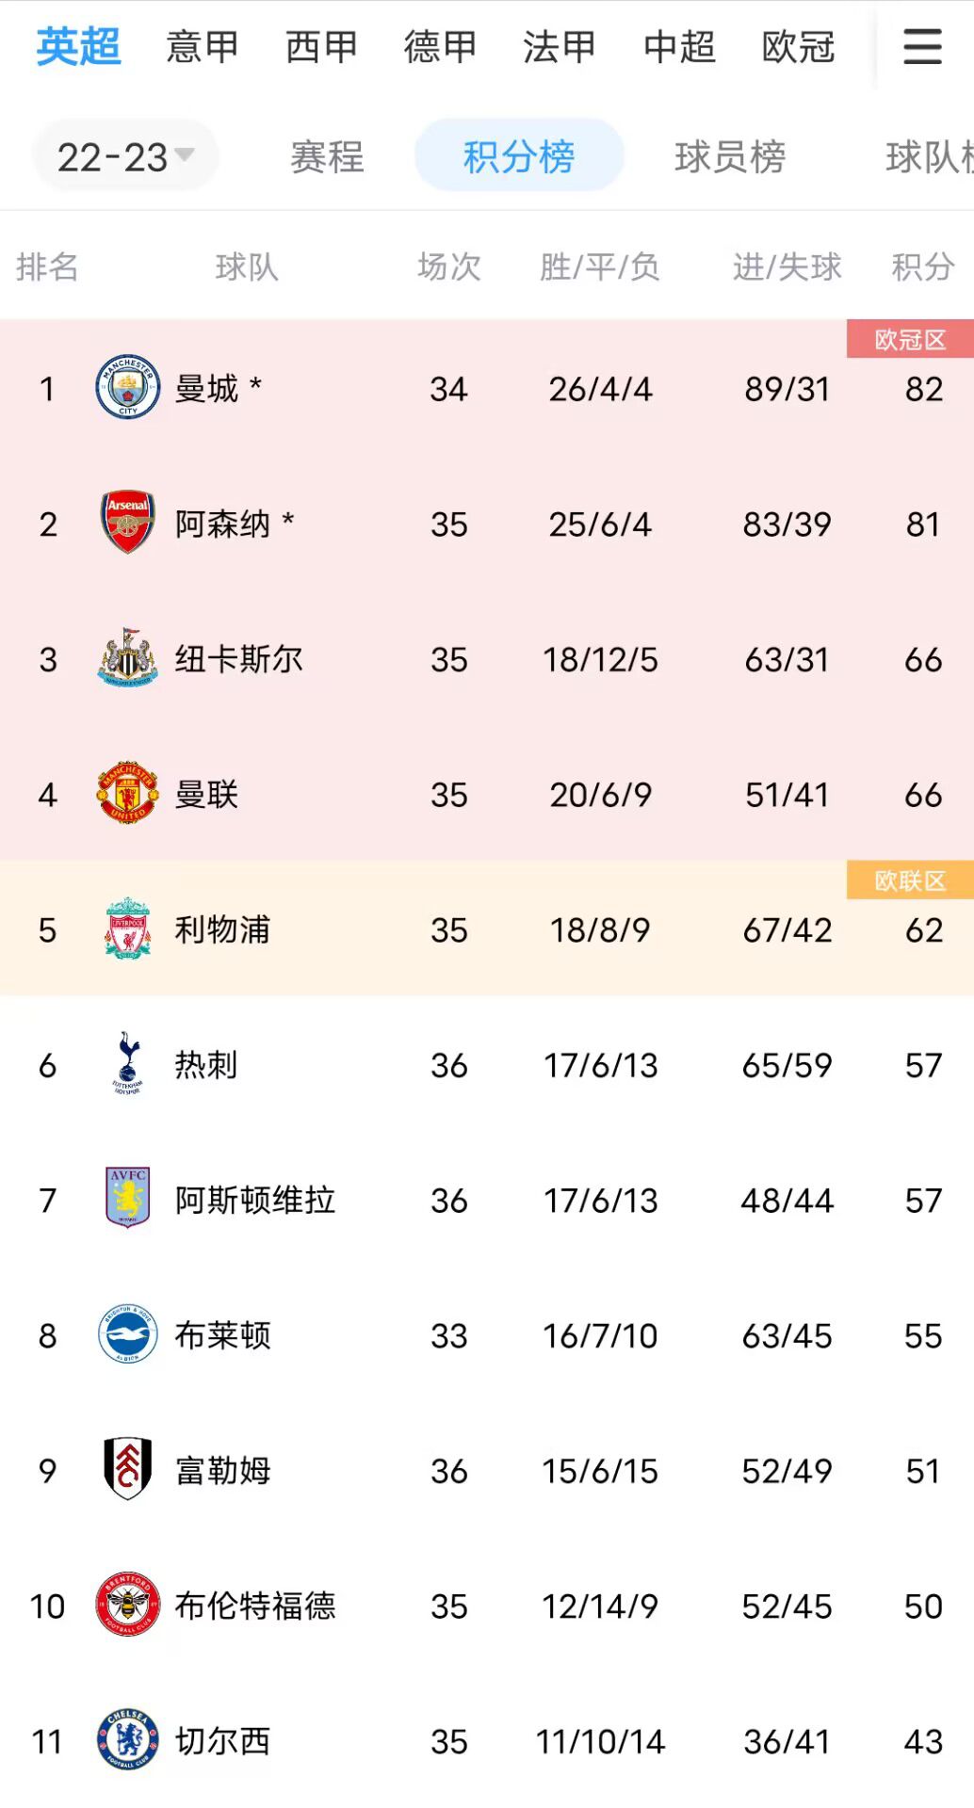Select the 积分榜 standings tab
The image size is (974, 1808).
pos(519,156)
